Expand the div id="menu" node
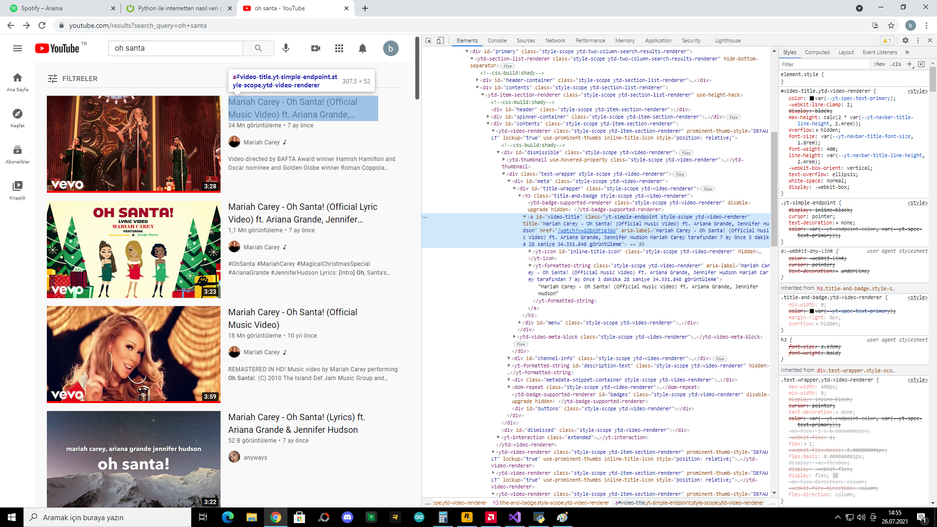 [x=520, y=323]
